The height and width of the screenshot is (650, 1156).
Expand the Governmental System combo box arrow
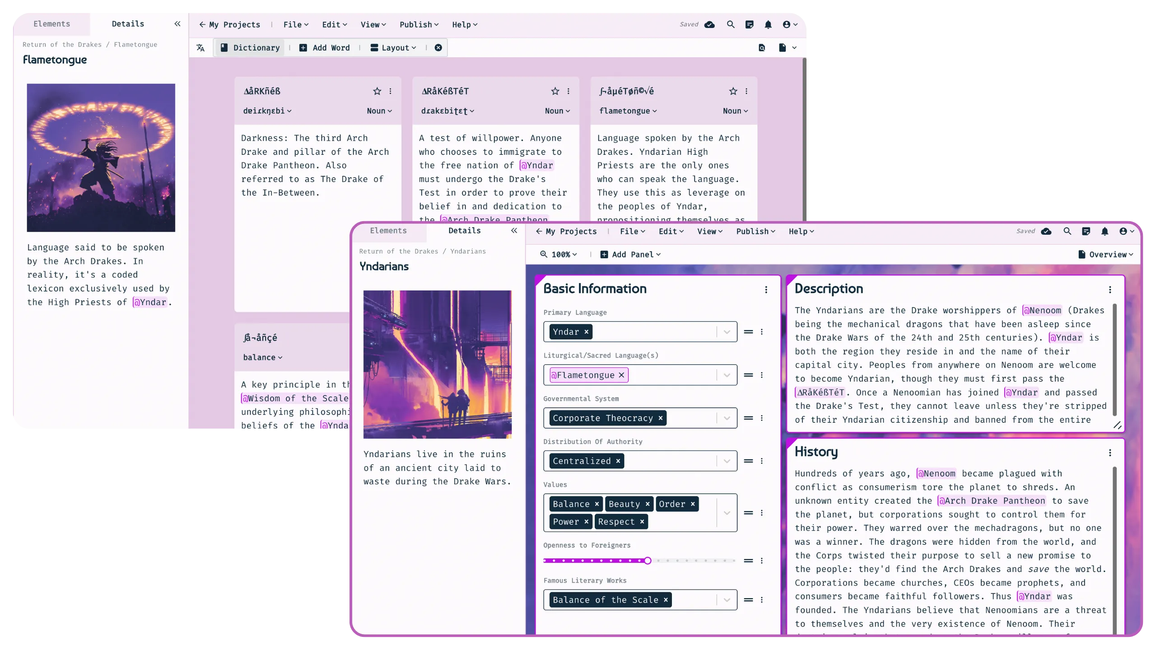(x=727, y=418)
